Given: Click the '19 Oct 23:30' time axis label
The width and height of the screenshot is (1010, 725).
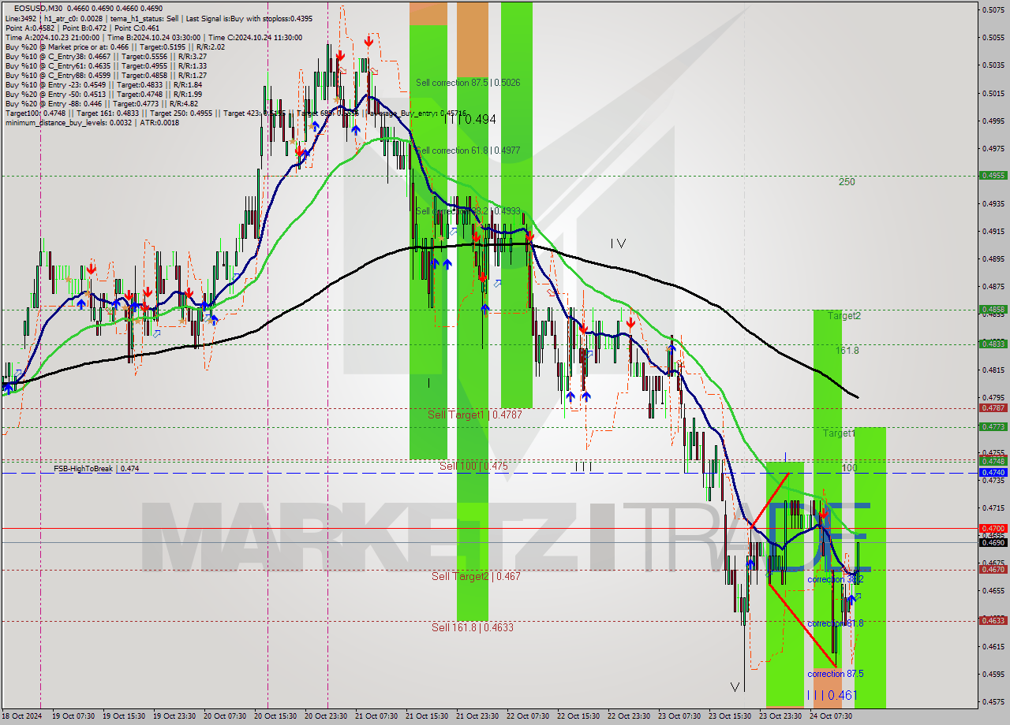Looking at the screenshot, I should tap(174, 716).
